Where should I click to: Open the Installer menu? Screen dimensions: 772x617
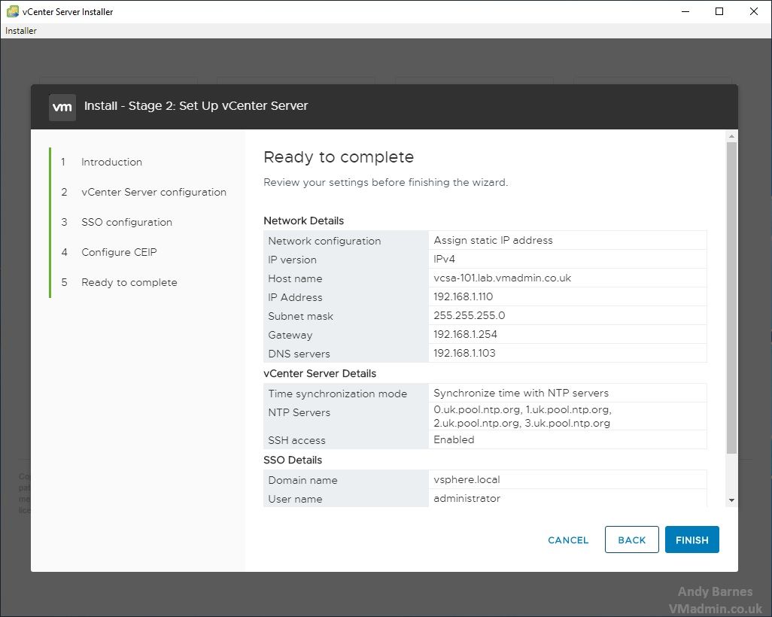coord(20,31)
